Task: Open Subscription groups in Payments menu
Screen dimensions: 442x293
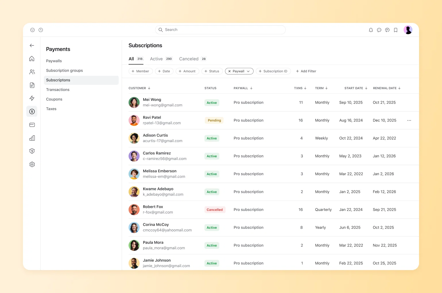Action: (x=64, y=70)
